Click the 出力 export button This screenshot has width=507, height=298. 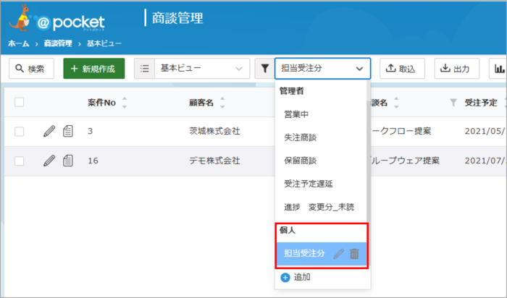click(456, 69)
